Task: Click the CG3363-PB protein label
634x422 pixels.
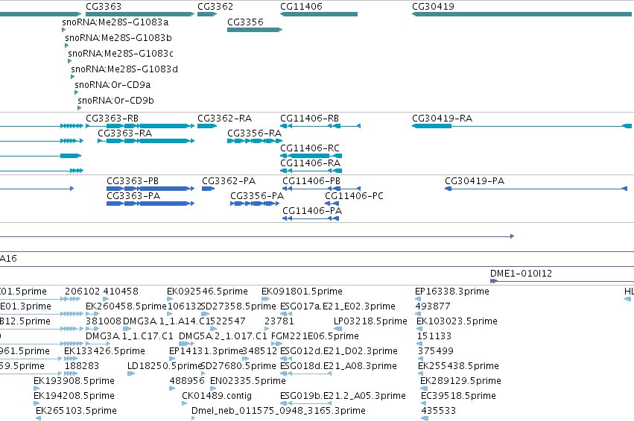Action: [133, 181]
